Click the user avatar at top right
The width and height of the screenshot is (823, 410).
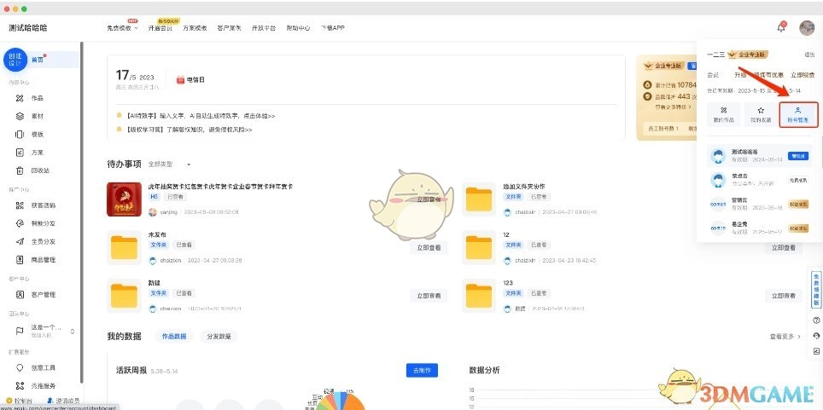click(x=807, y=27)
